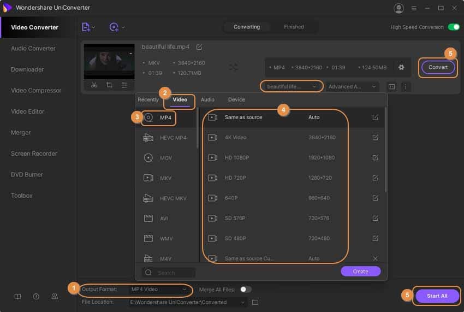The width and height of the screenshot is (464, 312).
Task: Edit the HD 720P preset
Action: [375, 178]
